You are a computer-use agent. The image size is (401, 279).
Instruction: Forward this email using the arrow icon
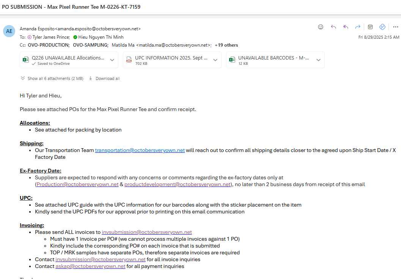pos(358,27)
